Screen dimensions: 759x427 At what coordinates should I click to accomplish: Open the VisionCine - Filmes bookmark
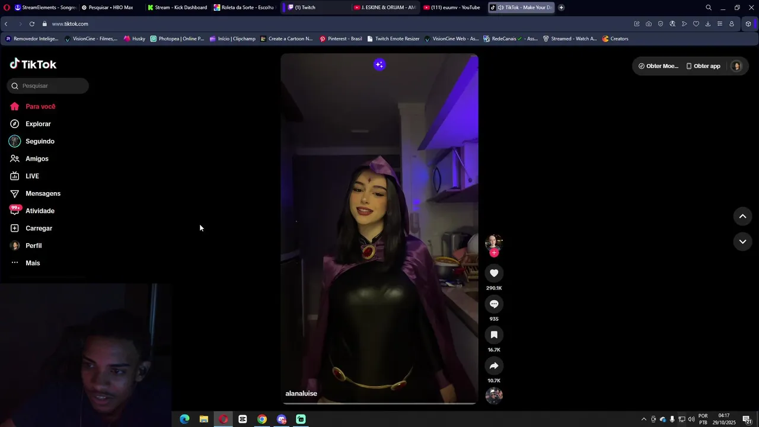(x=91, y=39)
